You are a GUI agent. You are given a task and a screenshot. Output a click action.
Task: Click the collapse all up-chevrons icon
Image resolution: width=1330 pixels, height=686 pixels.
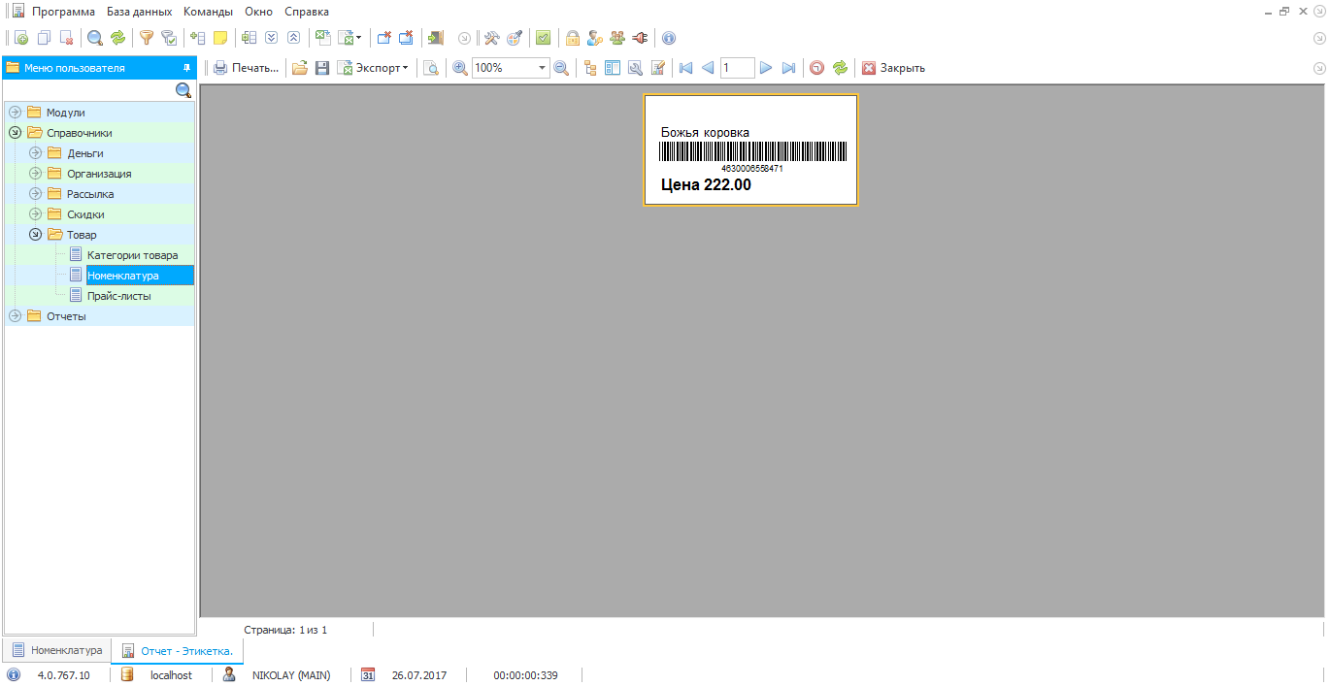[x=293, y=39]
